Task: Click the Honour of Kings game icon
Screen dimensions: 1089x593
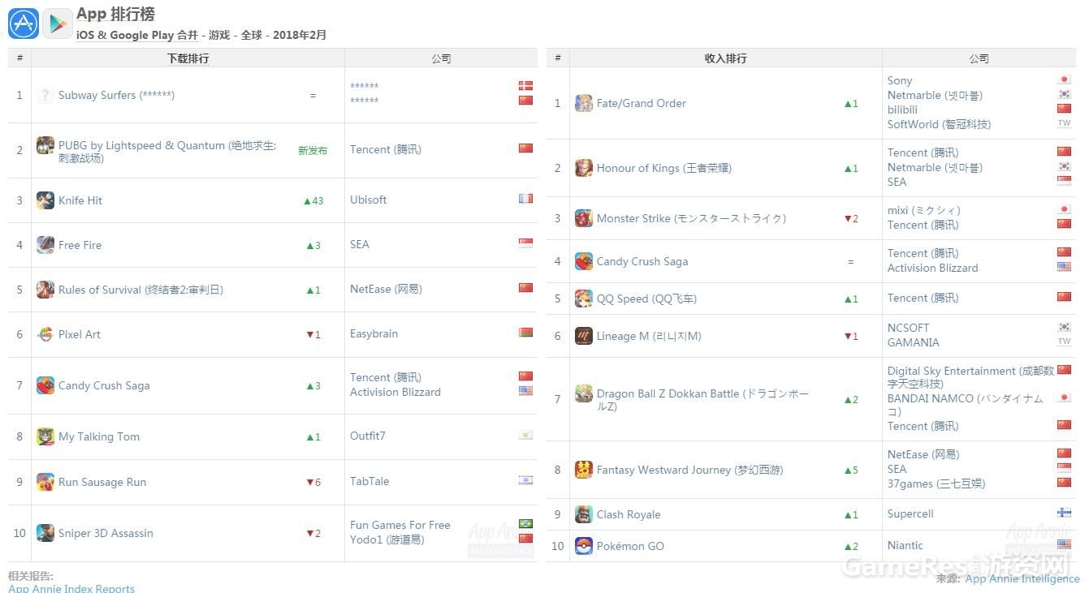Action: click(x=584, y=168)
